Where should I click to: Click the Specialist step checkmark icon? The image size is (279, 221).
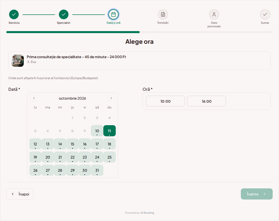(63, 14)
